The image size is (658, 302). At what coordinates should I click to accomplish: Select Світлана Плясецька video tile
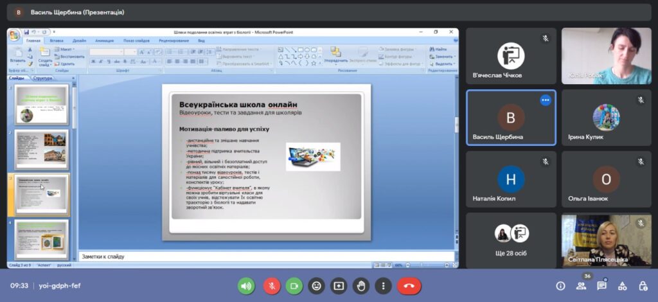pyautogui.click(x=607, y=240)
